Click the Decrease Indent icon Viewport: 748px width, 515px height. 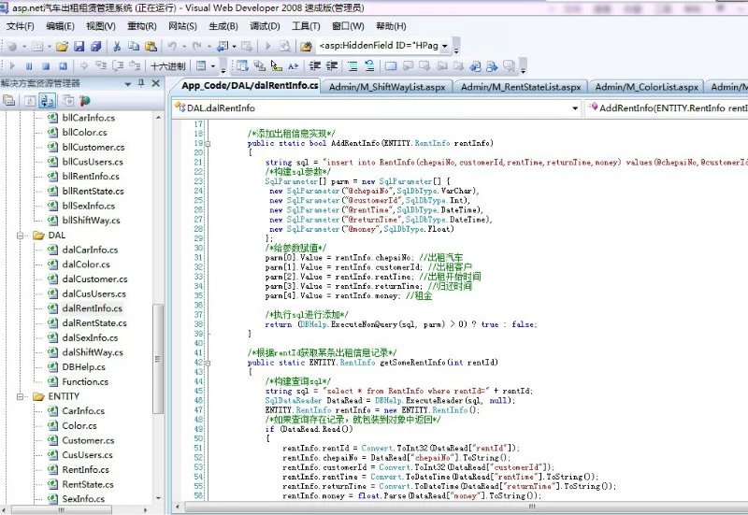click(314, 65)
